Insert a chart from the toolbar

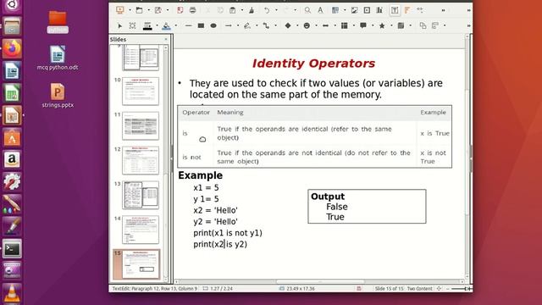click(379, 10)
